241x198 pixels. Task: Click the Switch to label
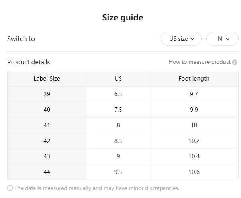[21, 39]
